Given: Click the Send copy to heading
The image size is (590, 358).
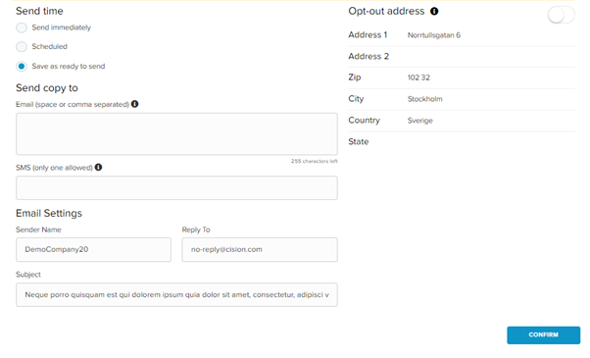Looking at the screenshot, I should click(47, 88).
